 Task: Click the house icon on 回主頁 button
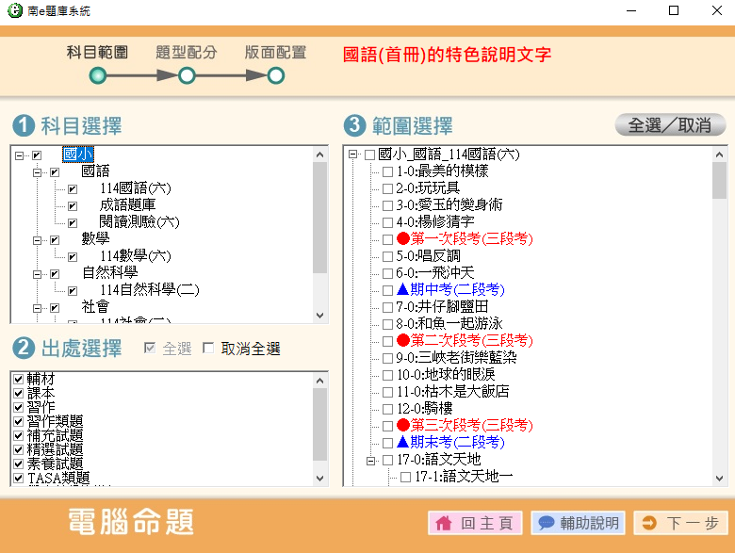pyautogui.click(x=444, y=523)
